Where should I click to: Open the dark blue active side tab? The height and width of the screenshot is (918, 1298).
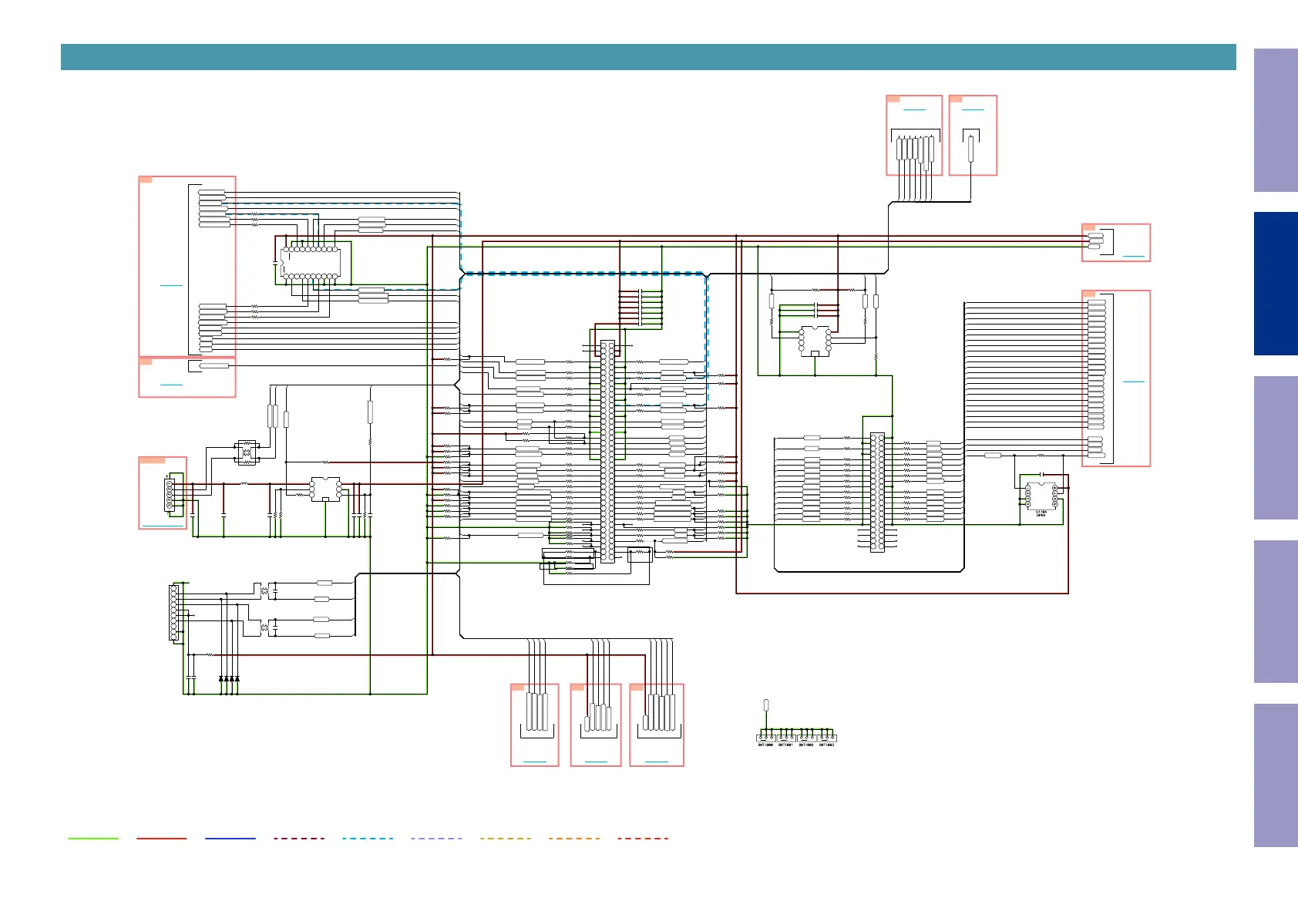click(x=1276, y=284)
